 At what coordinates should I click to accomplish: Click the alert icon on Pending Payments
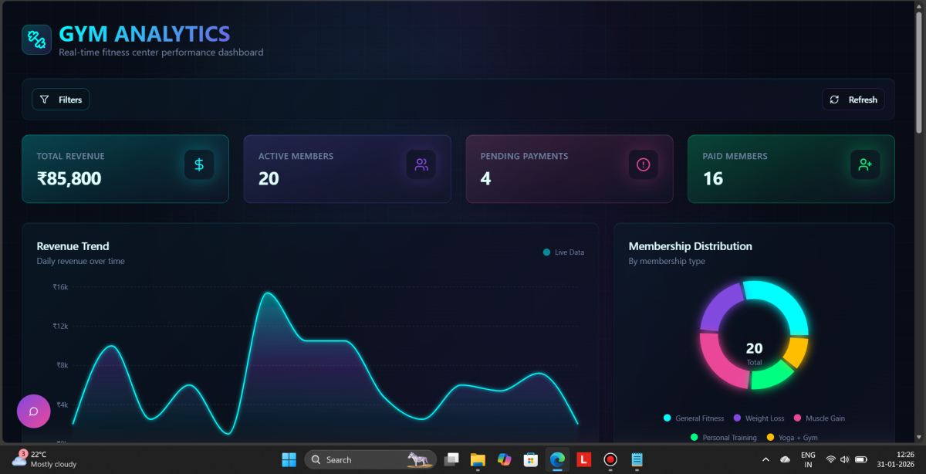643,164
